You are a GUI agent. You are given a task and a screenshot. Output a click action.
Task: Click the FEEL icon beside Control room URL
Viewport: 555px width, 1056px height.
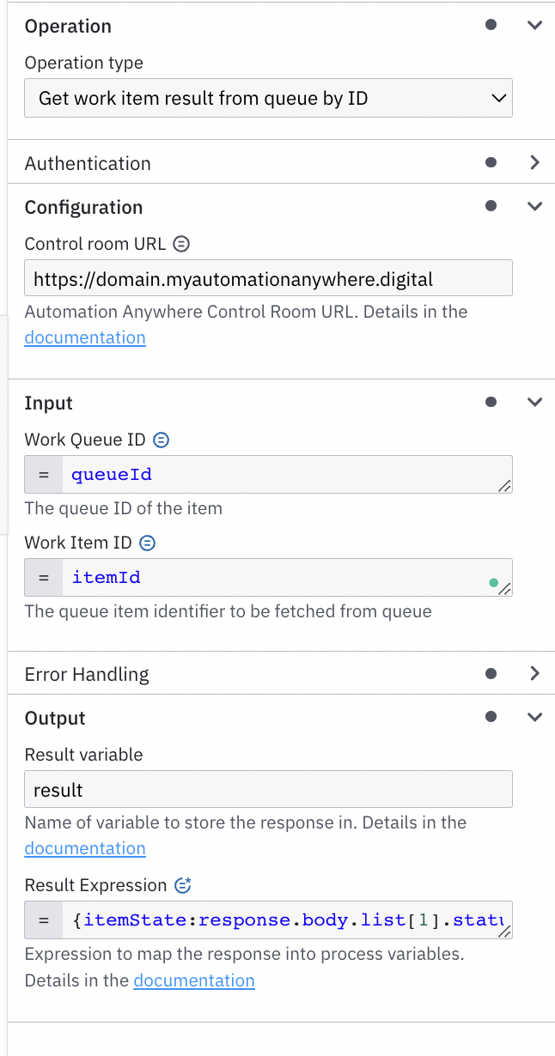[181, 244]
